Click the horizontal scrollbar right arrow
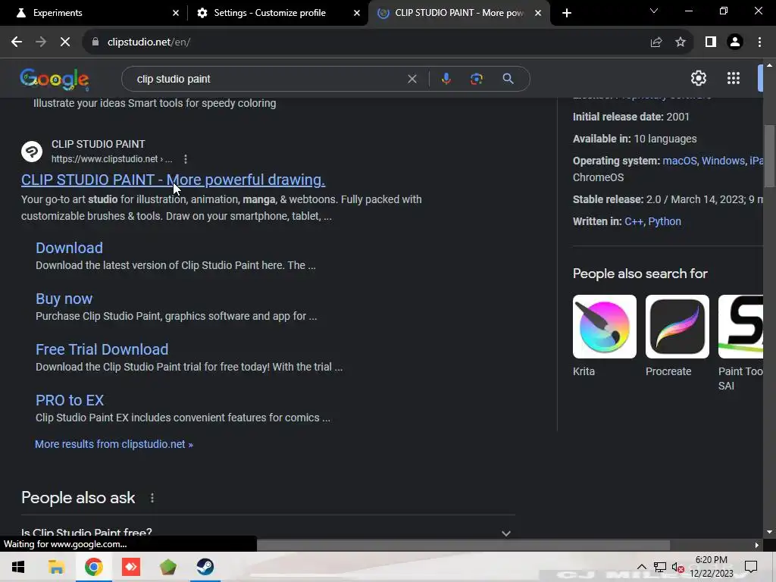Image resolution: width=776 pixels, height=582 pixels. click(x=757, y=545)
